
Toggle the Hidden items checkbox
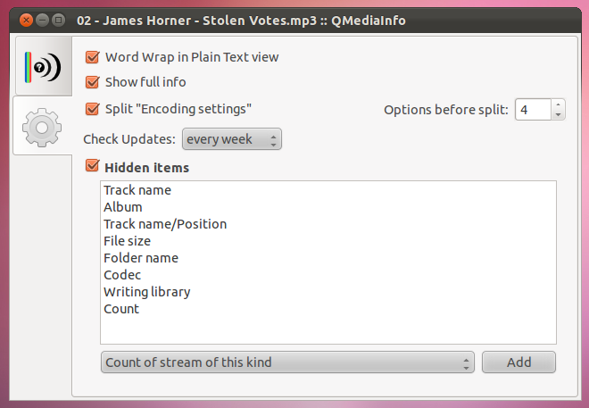tap(93, 166)
